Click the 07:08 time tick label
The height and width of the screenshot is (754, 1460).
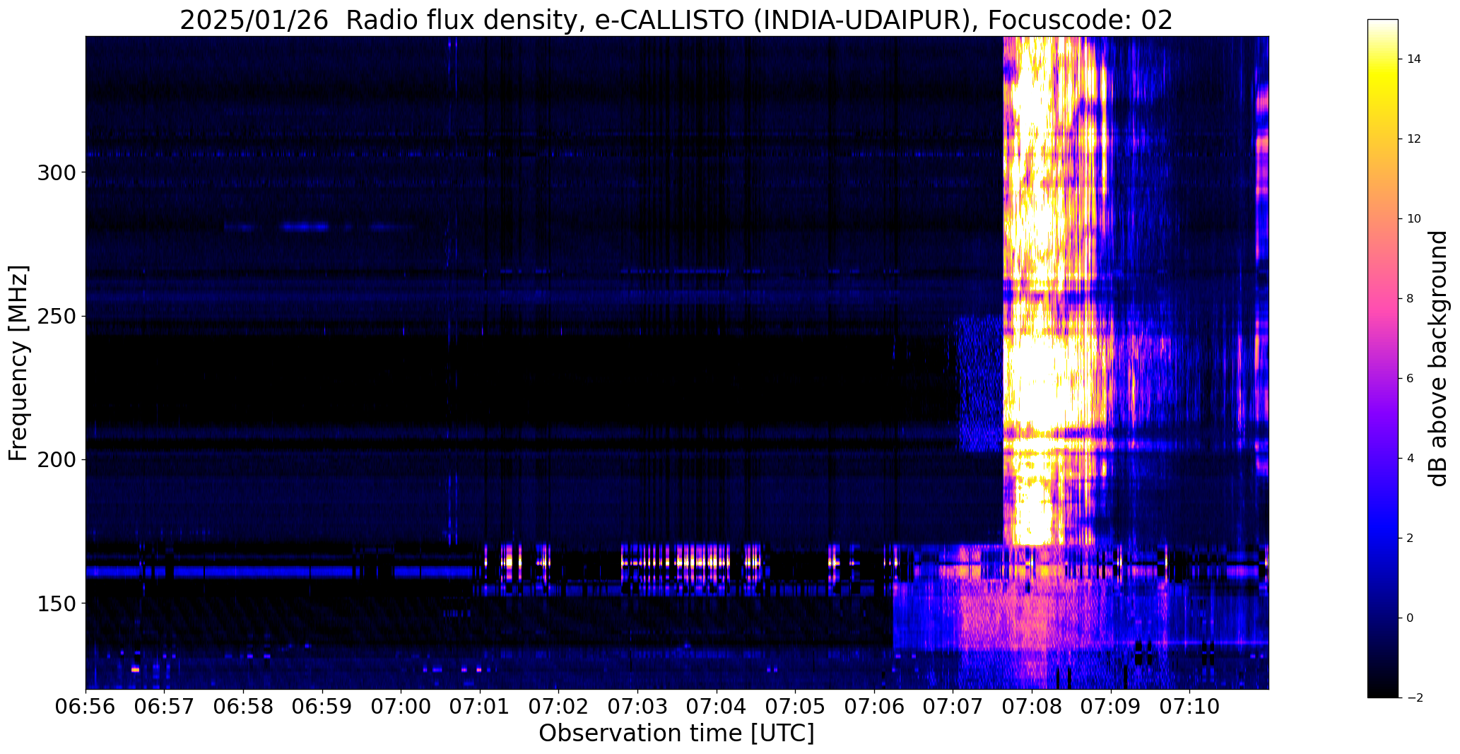click(x=1032, y=707)
